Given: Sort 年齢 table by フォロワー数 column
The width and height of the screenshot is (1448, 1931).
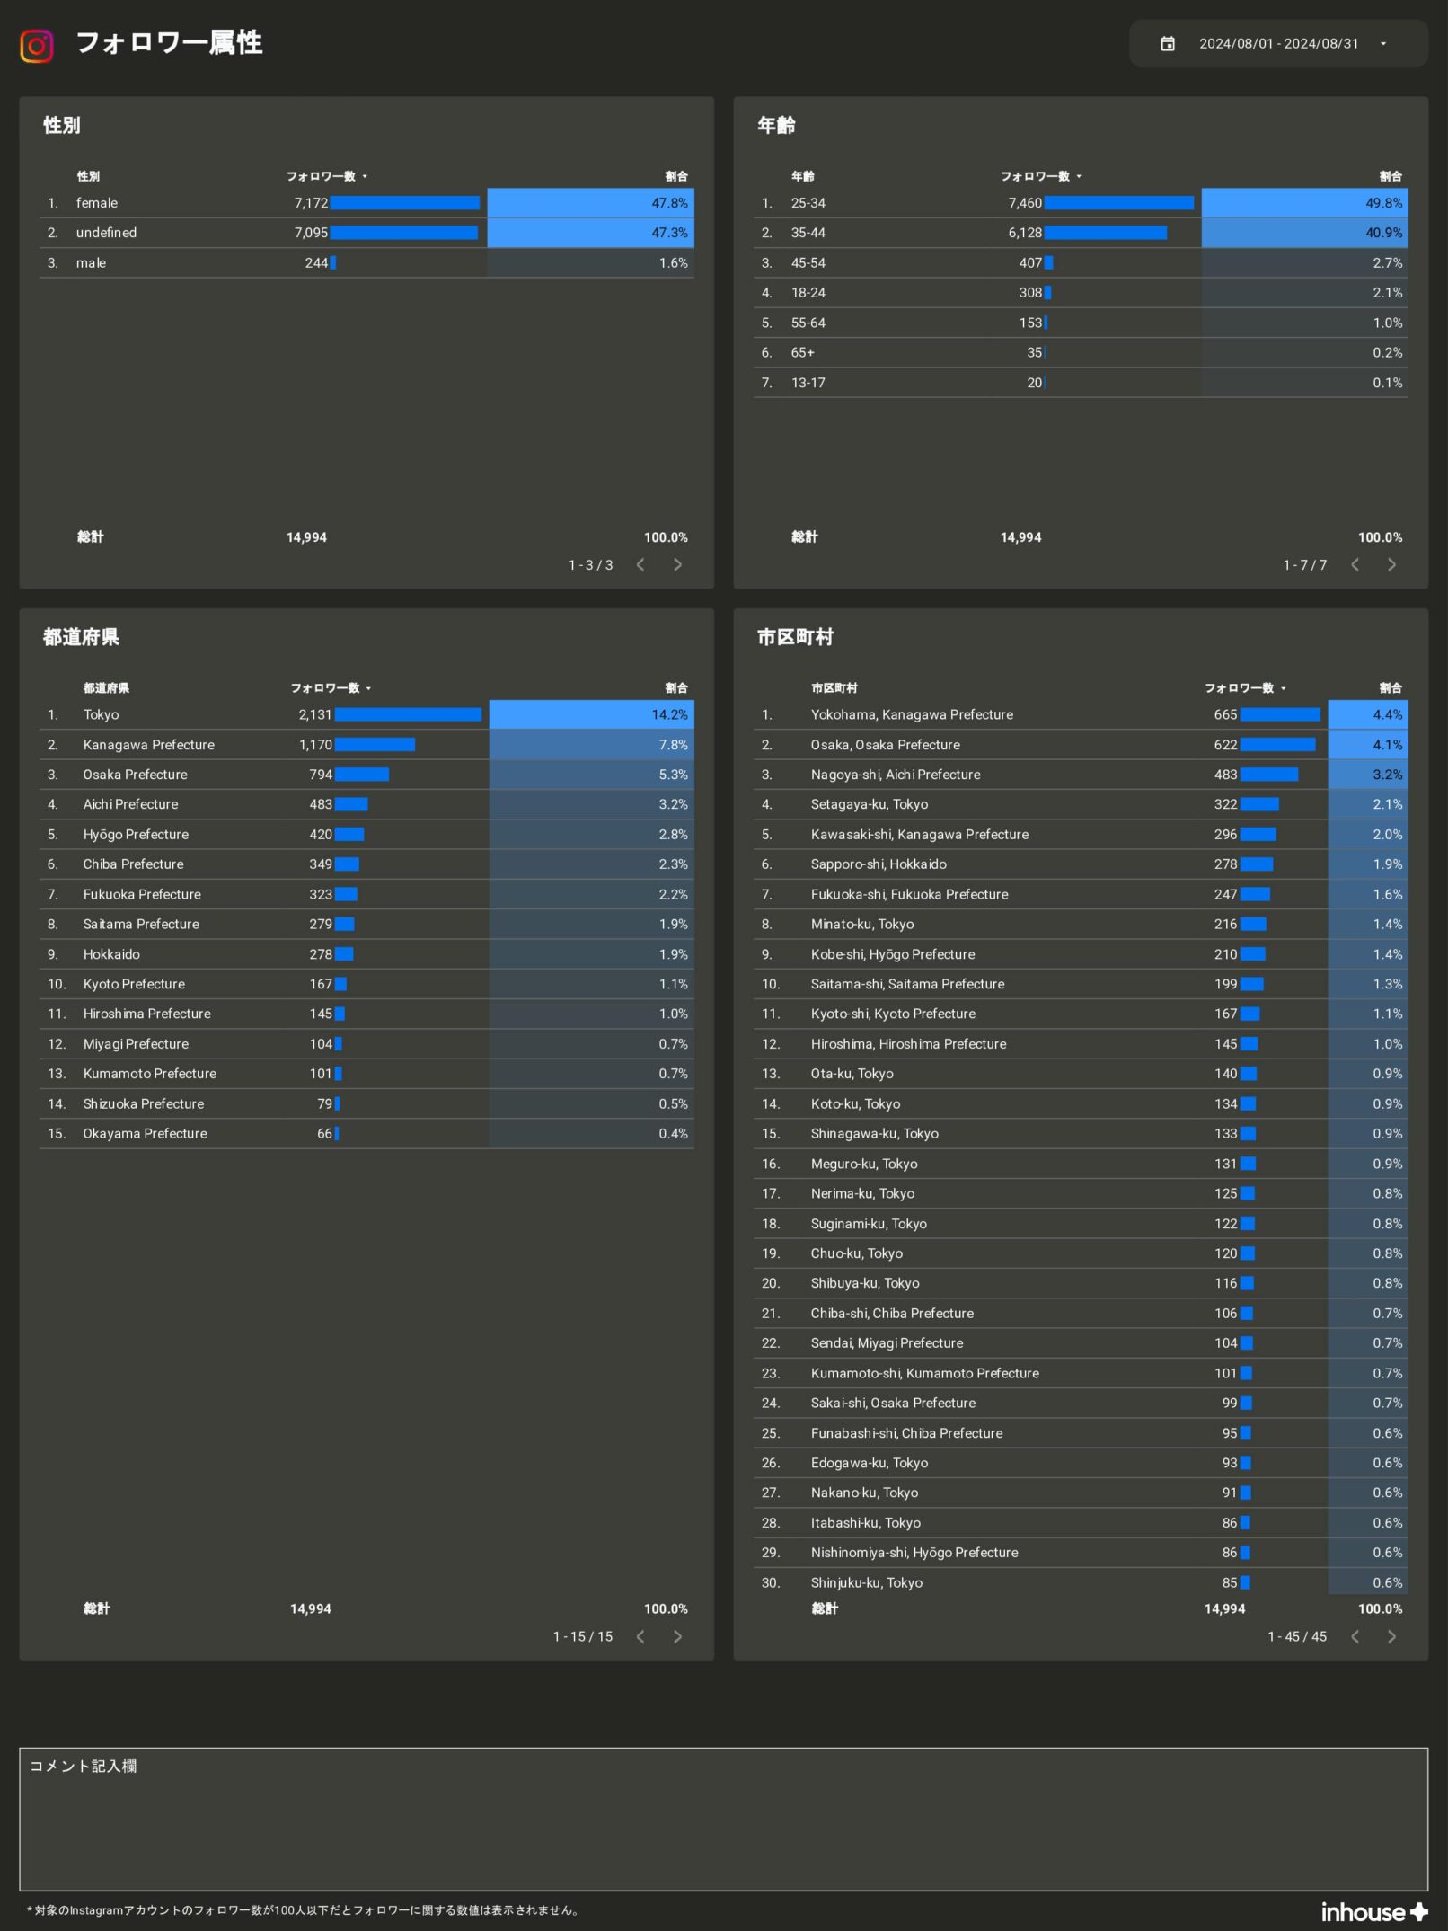Looking at the screenshot, I should click(x=1036, y=176).
